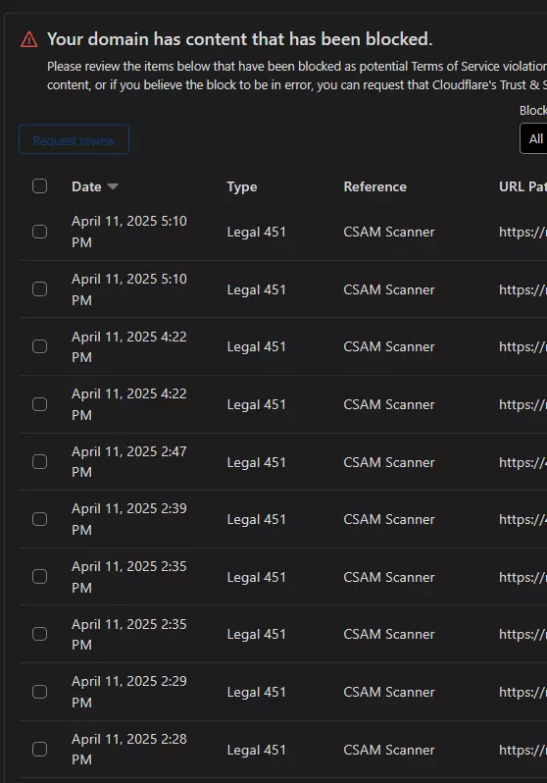
Task: Click the Date column header label
Action: (x=86, y=186)
